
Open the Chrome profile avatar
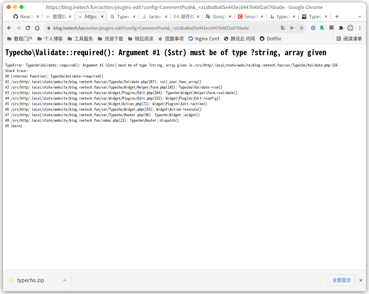pyautogui.click(x=350, y=28)
